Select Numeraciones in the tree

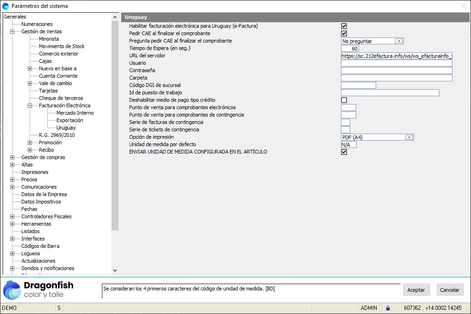click(37, 24)
